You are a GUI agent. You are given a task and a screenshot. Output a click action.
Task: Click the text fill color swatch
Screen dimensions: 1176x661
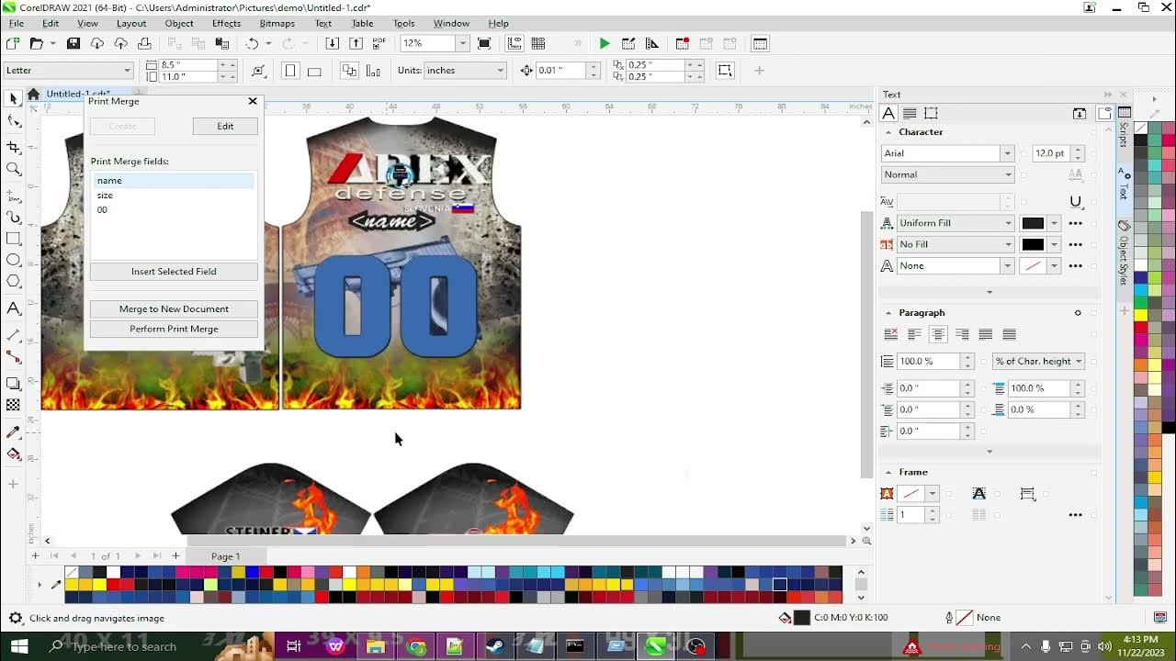(1033, 223)
